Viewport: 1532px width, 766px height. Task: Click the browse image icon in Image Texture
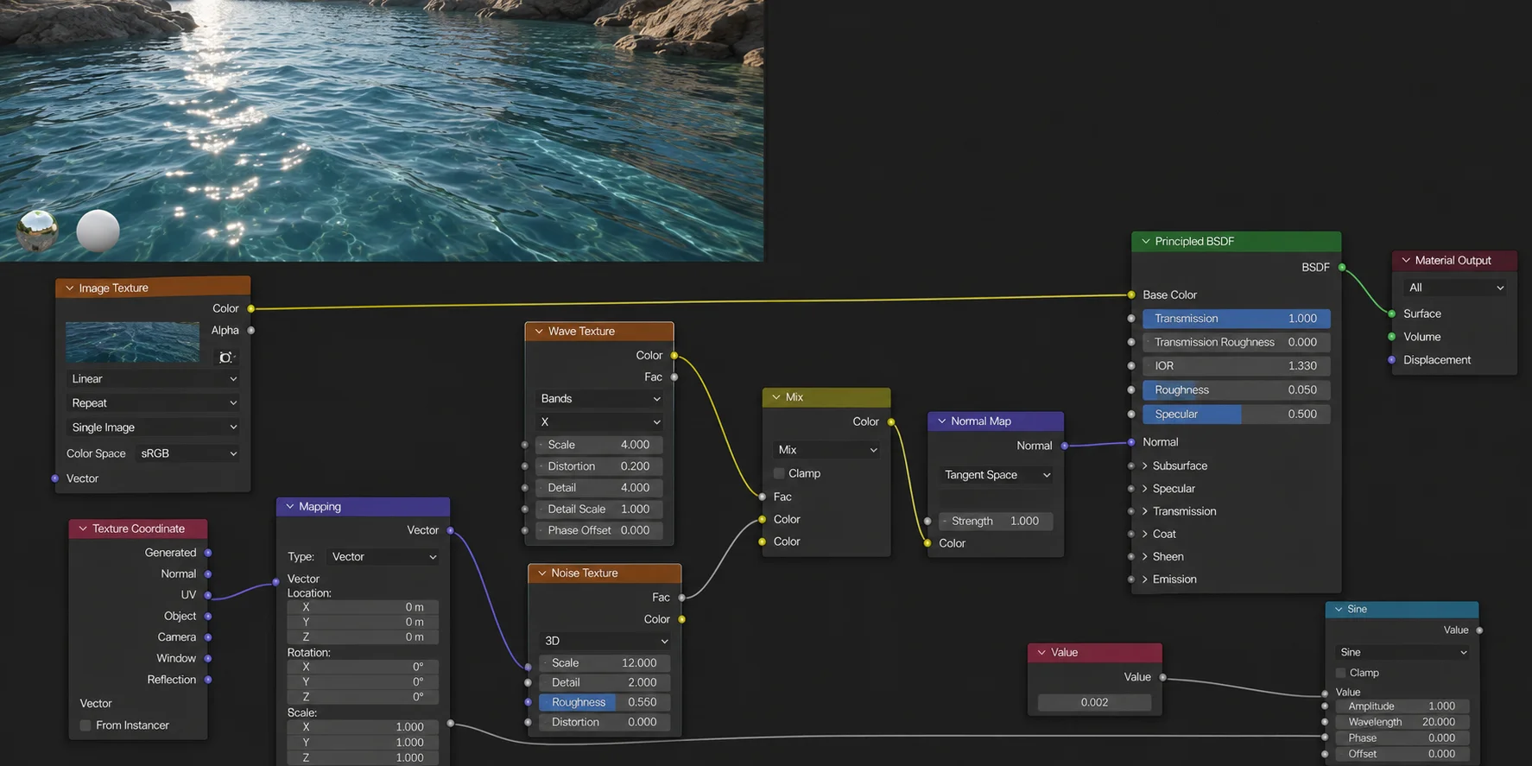coord(225,358)
